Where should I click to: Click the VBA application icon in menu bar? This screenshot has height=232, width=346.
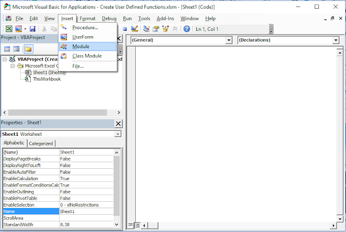9,18
